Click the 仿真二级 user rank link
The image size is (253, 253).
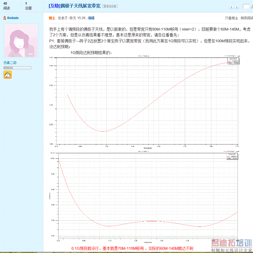click(10, 63)
